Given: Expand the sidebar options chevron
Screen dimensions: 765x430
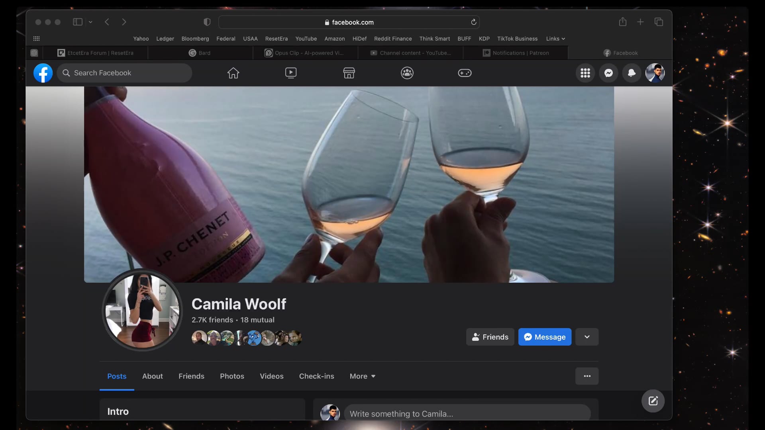Looking at the screenshot, I should point(90,22).
